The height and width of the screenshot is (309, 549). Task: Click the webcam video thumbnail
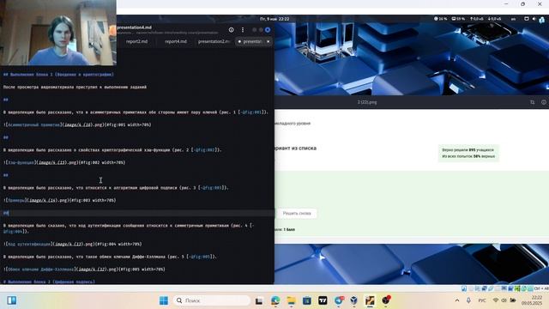click(x=58, y=33)
